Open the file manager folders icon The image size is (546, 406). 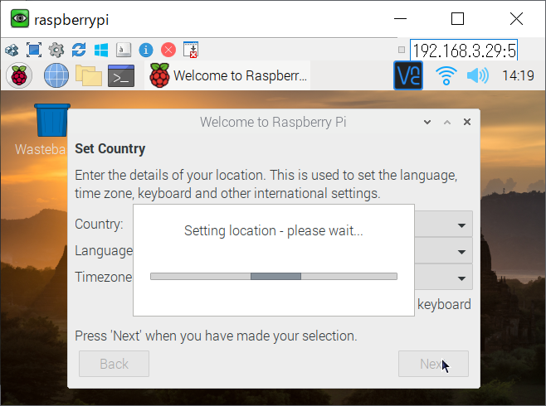click(x=89, y=75)
